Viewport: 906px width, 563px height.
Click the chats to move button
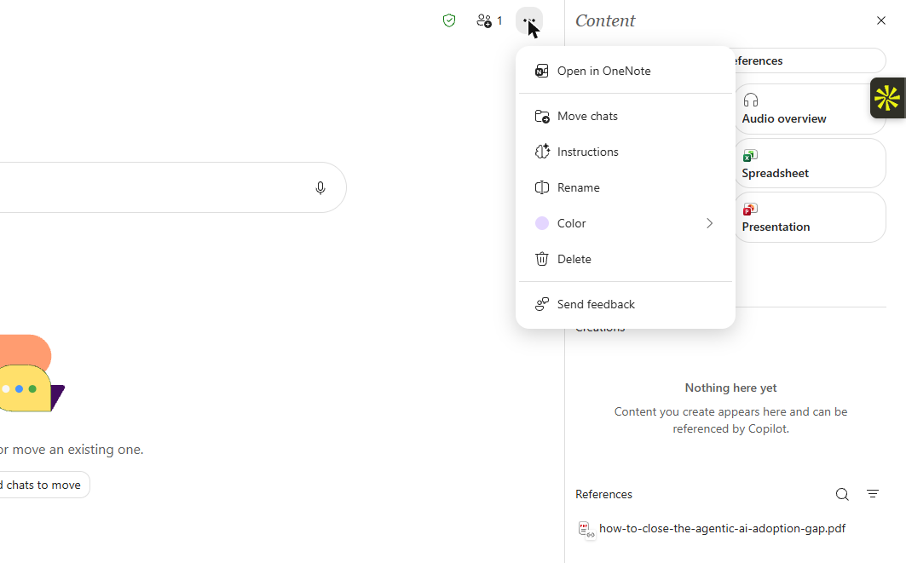click(x=45, y=485)
